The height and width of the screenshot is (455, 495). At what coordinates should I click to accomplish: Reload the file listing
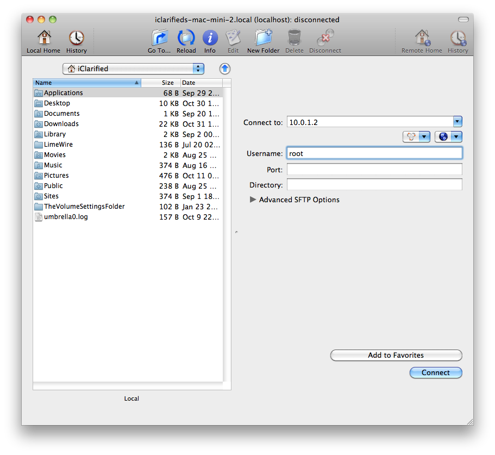(186, 41)
